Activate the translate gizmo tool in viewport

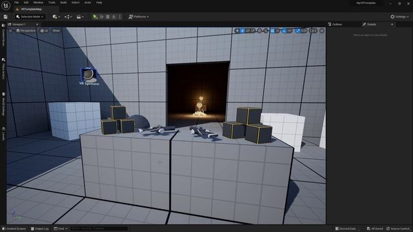pyautogui.click(x=243, y=31)
